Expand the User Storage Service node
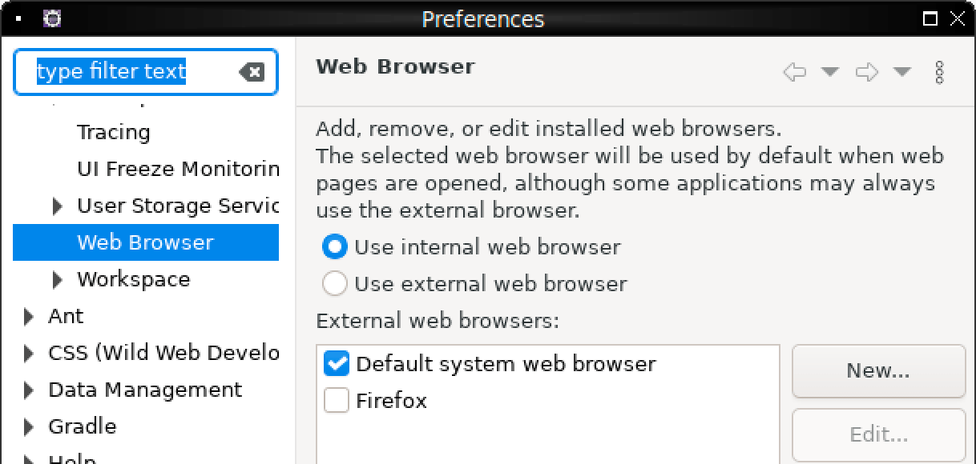This screenshot has height=464, width=976. pos(56,206)
